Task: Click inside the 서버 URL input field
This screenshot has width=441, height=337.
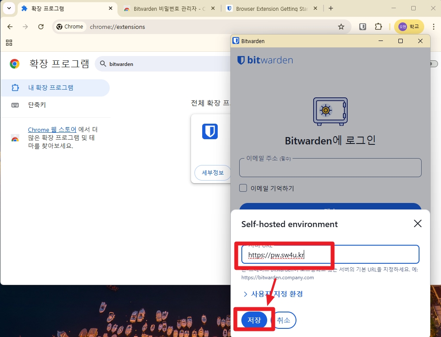Action: pos(330,255)
